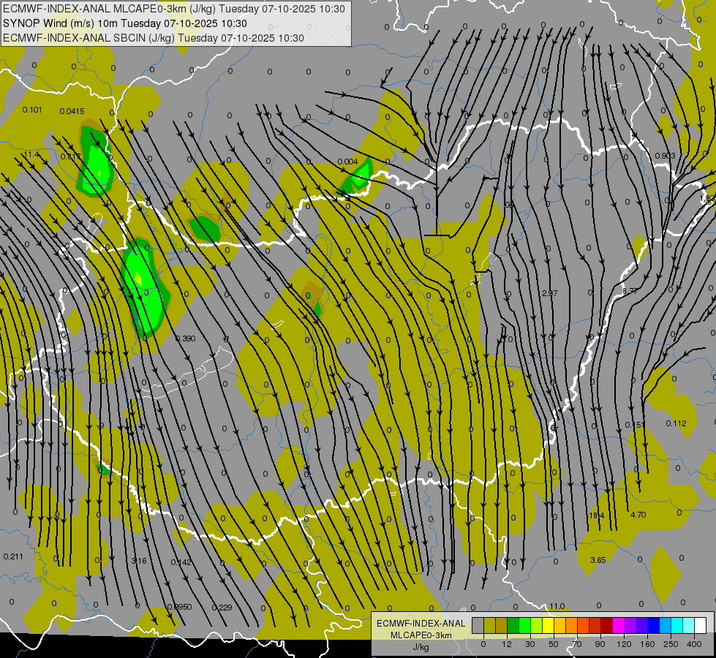Image resolution: width=716 pixels, height=658 pixels.
Task: Click the grey swatch in the MLCAPE legend
Action: pos(478,625)
